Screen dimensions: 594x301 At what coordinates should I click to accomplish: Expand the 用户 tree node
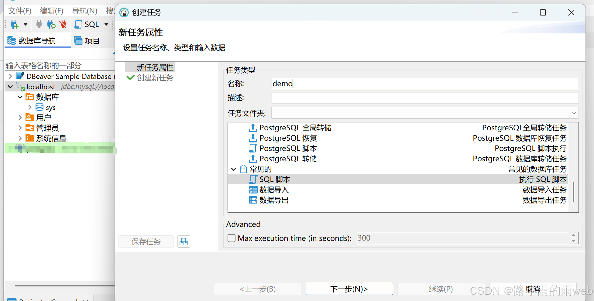click(x=20, y=118)
